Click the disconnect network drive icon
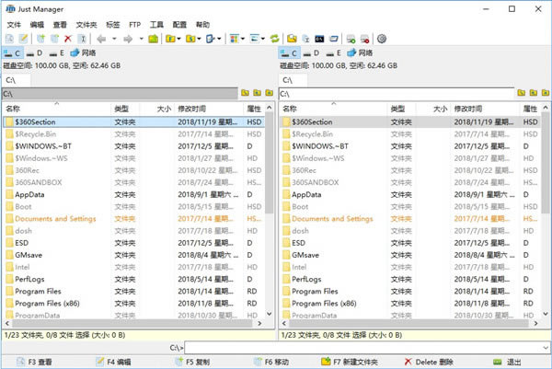 [x=364, y=39]
